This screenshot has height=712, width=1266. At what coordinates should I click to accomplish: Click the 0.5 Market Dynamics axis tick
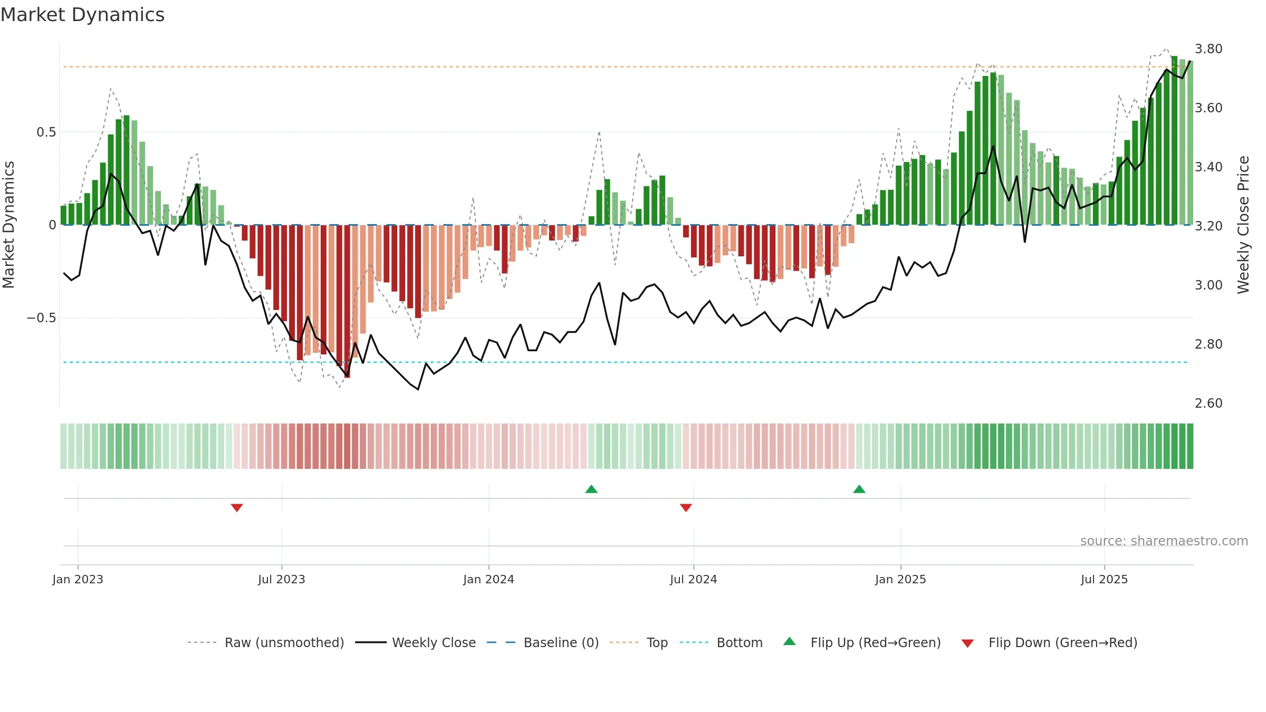(x=46, y=132)
